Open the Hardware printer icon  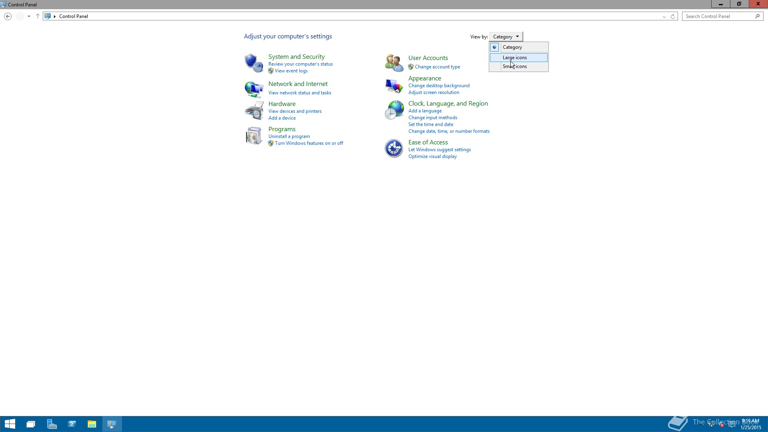pos(254,110)
